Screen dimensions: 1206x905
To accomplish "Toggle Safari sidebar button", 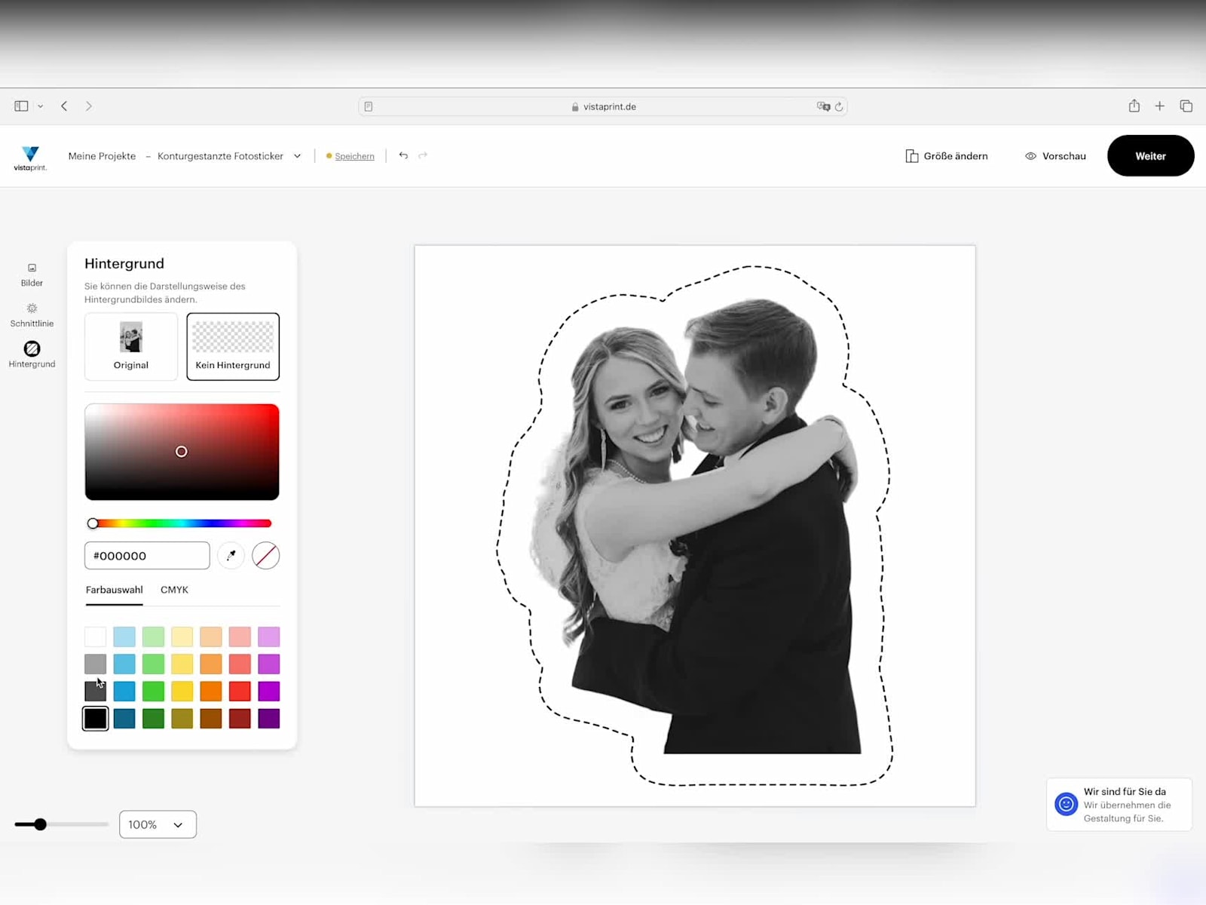I will 21,106.
